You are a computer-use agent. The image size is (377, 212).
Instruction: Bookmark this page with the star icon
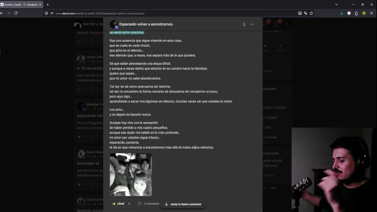pyautogui.click(x=311, y=13)
